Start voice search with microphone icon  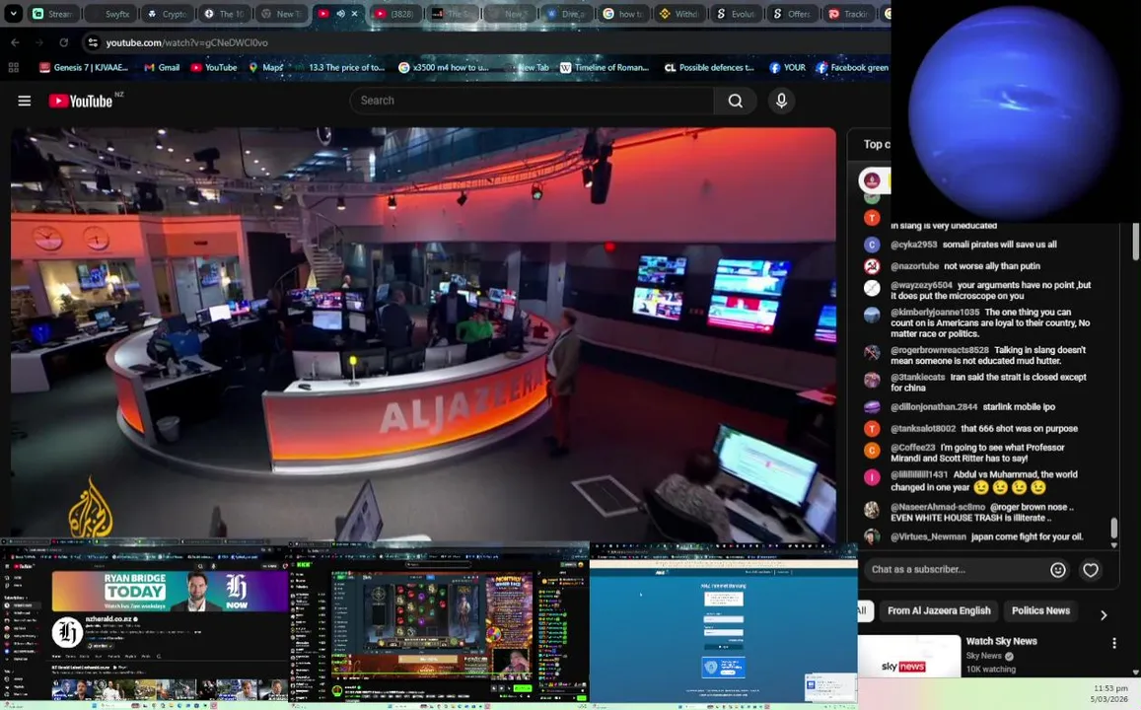click(x=781, y=101)
